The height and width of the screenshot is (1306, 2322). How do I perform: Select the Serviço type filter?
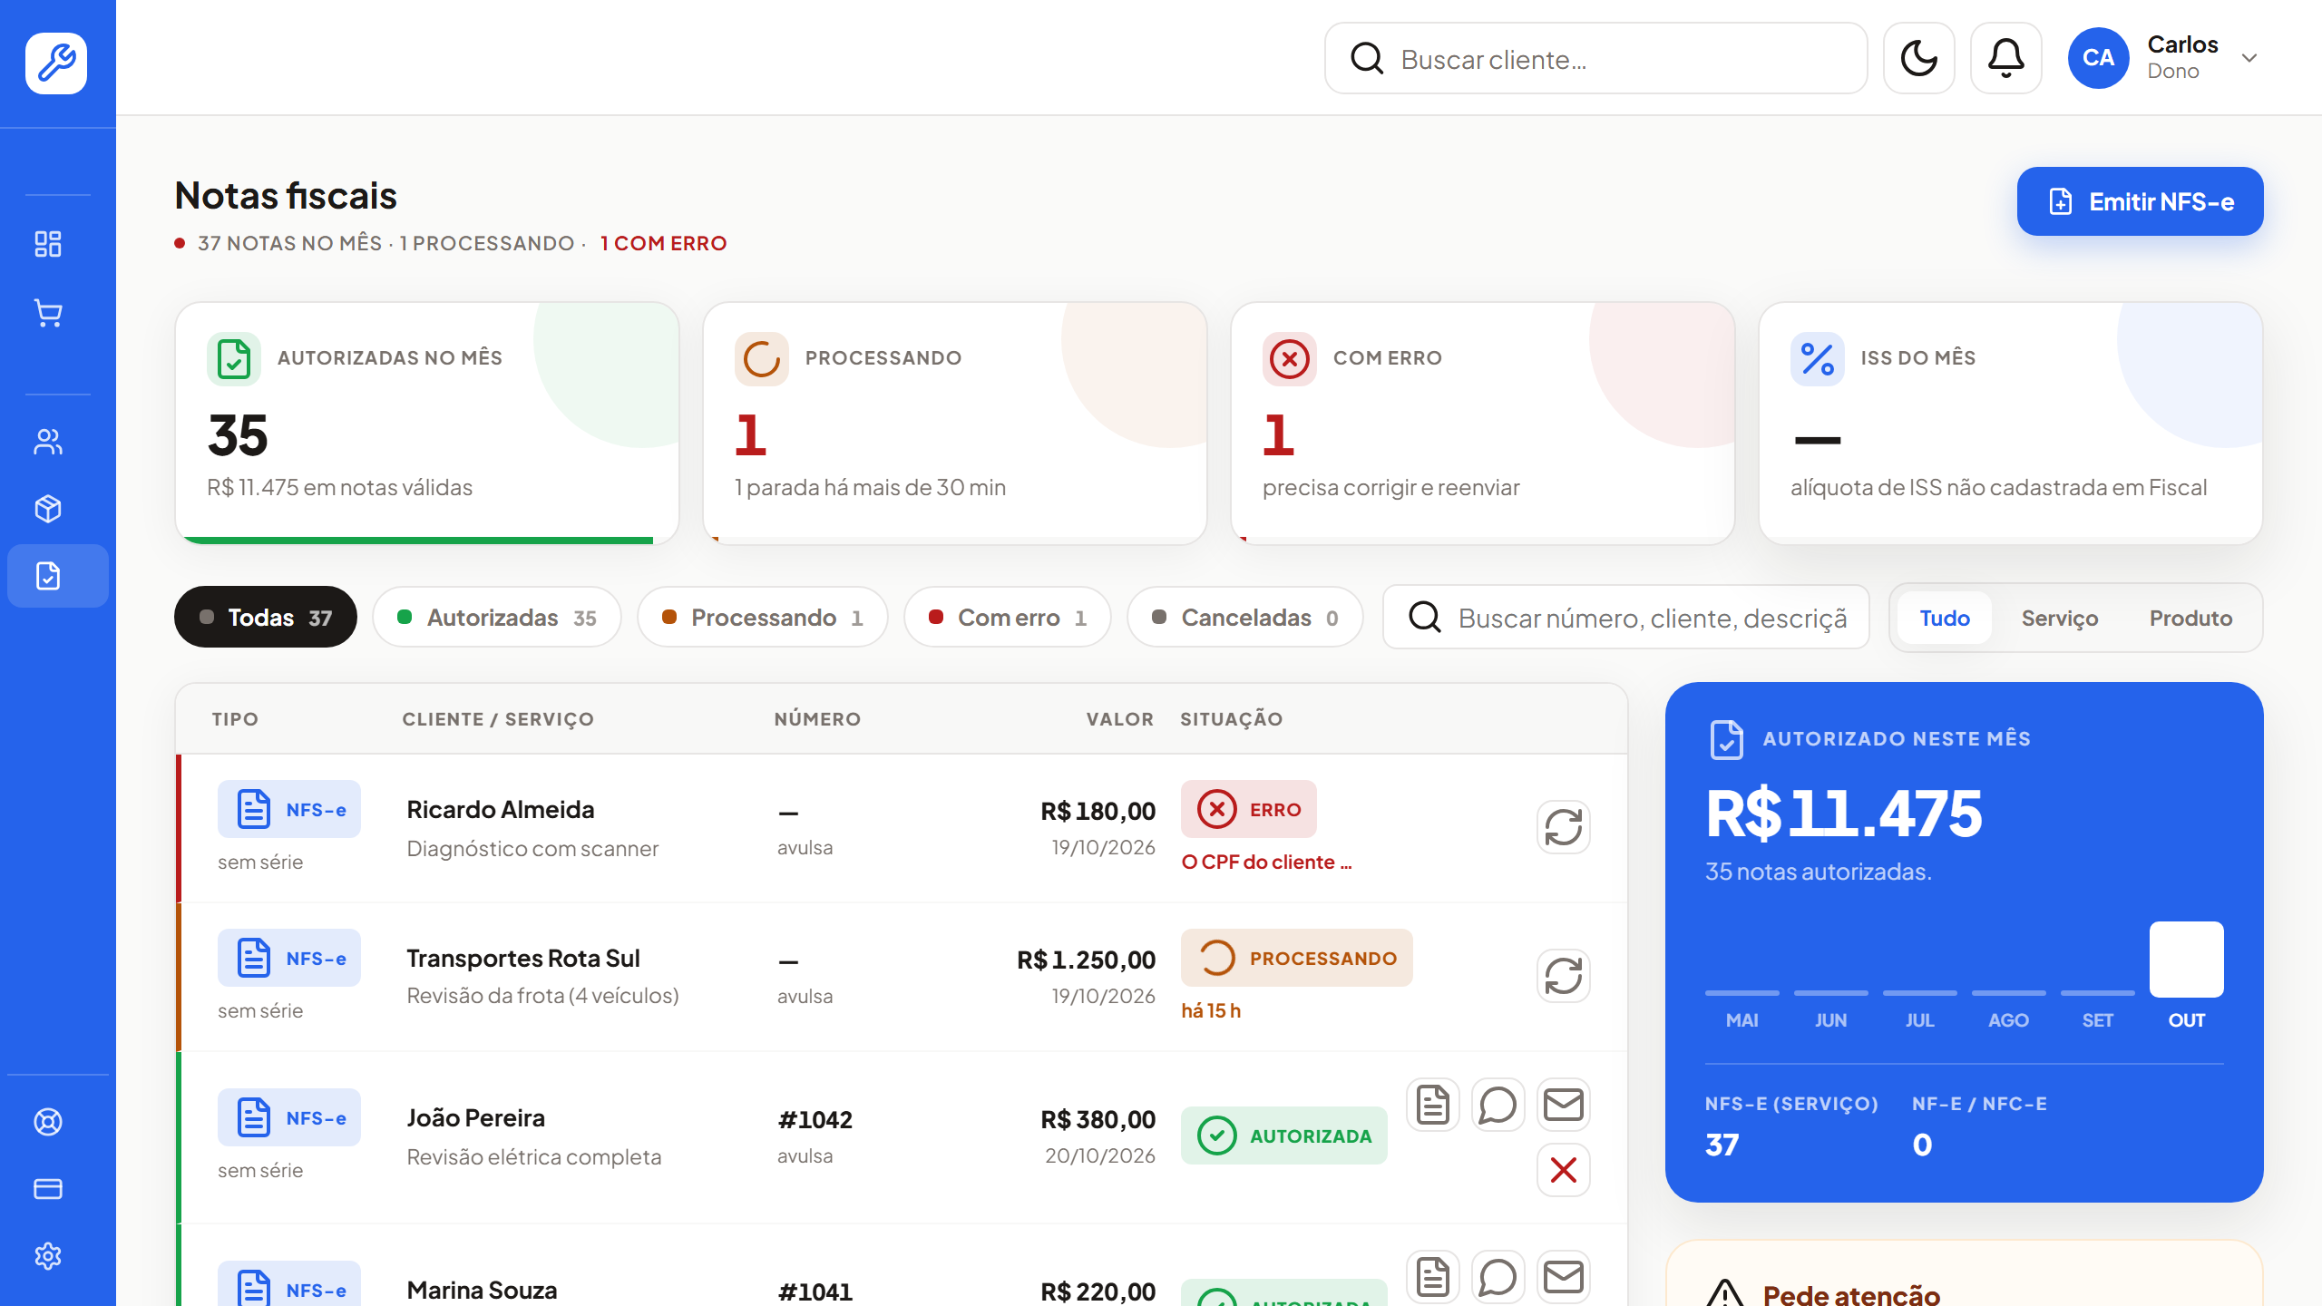[2060, 618]
